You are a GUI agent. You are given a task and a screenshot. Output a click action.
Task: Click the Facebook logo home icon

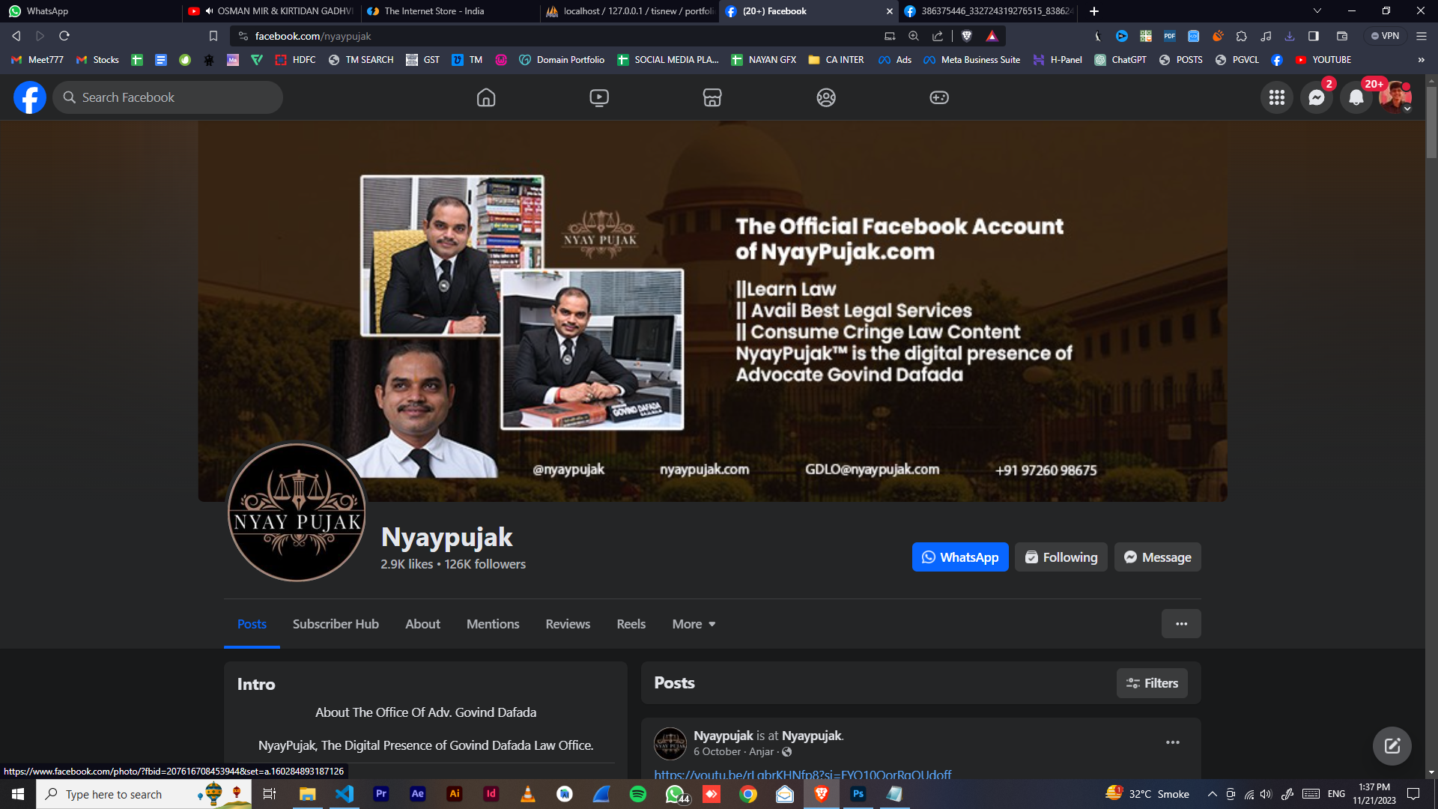click(30, 97)
